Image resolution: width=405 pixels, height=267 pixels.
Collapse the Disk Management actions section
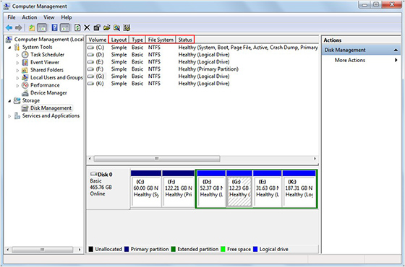click(396, 51)
